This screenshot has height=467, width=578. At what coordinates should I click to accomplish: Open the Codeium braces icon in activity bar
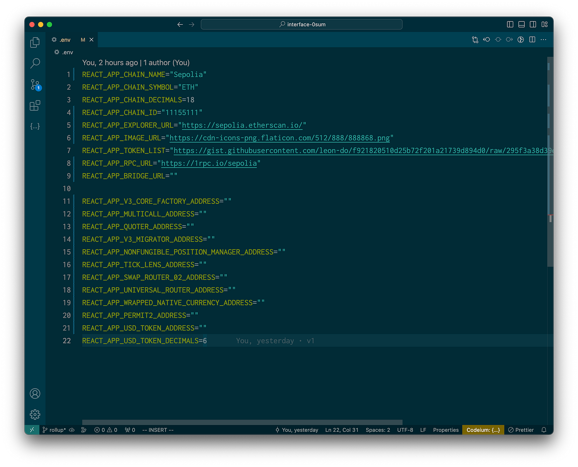click(35, 126)
